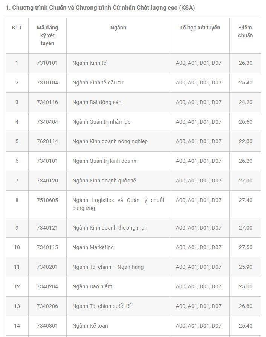Screen dimensions: 266x337
Task: Select the 27.40 score for Logistics
Action: [245, 200]
